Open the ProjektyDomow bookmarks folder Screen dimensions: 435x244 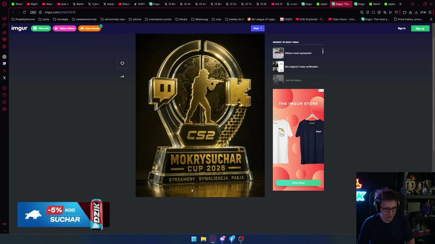(x=23, y=19)
